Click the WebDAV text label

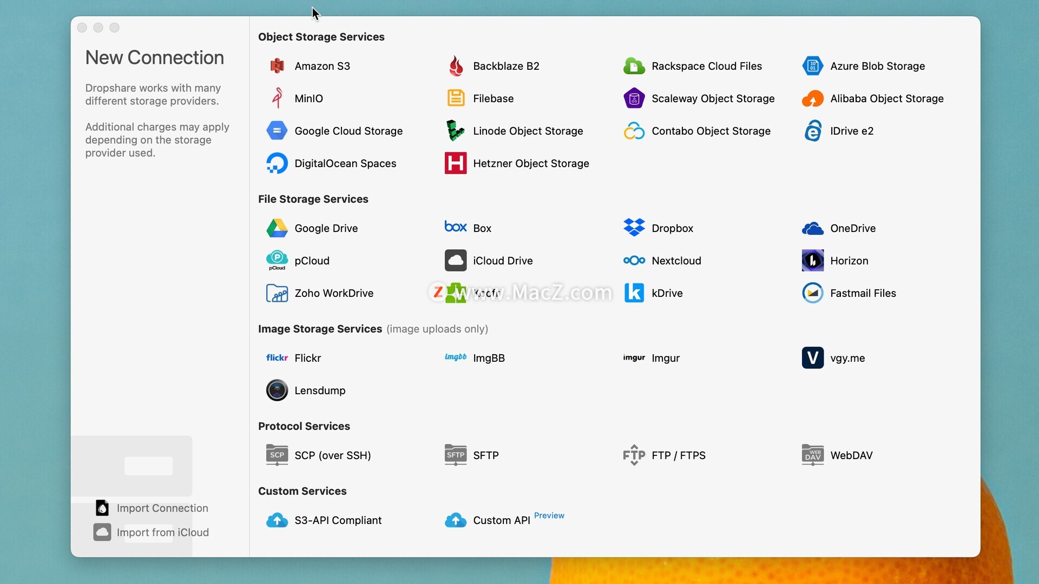click(x=852, y=455)
